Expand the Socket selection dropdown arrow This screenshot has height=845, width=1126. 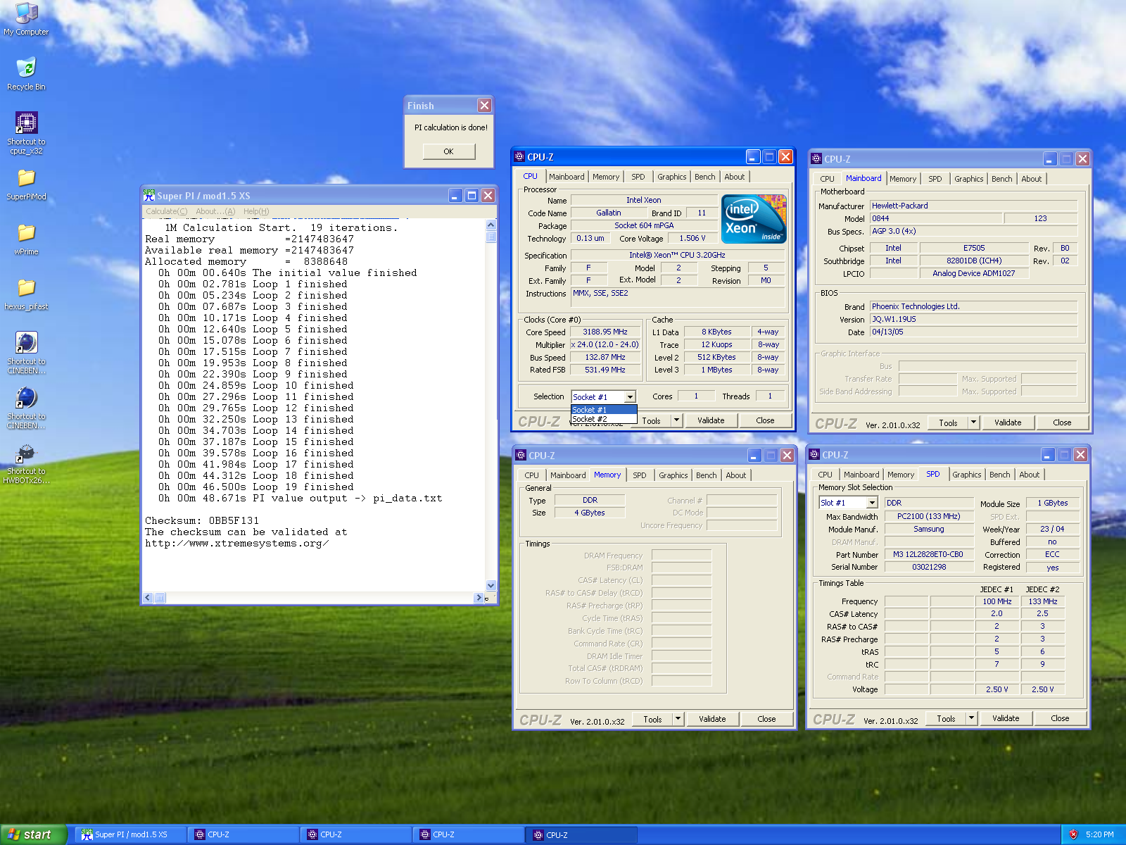tap(631, 397)
